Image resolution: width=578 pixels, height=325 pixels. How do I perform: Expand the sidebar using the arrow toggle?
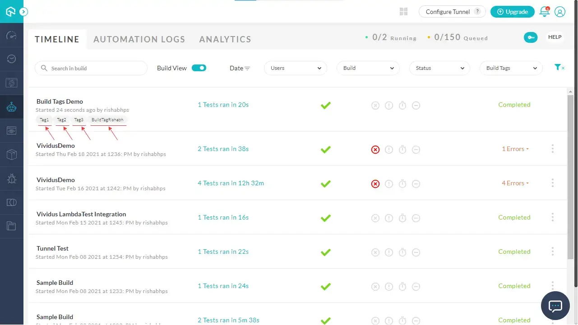click(x=24, y=12)
